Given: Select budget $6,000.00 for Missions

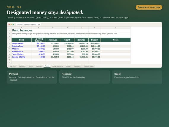Looking at the screenshot, I should coord(95,49).
